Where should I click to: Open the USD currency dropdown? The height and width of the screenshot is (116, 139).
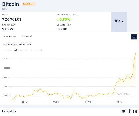point(119,22)
